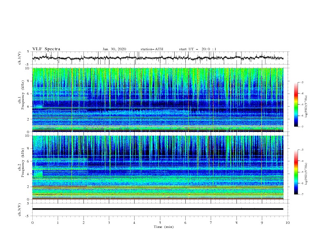Click the time axis tick label "10"
Screen dimensions: 324x250
click(x=288, y=223)
